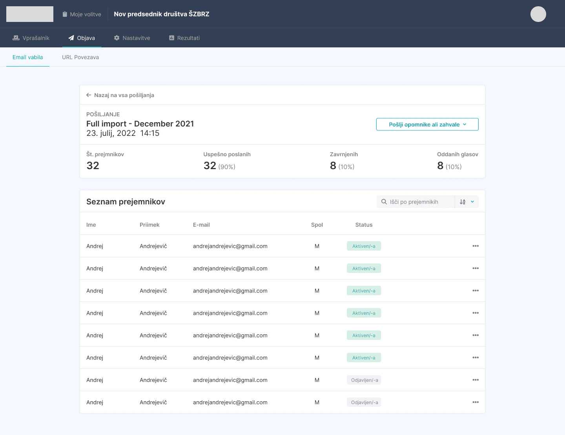The height and width of the screenshot is (435, 565).
Task: Click the Vprašalnik envelope icon
Action: (16, 38)
